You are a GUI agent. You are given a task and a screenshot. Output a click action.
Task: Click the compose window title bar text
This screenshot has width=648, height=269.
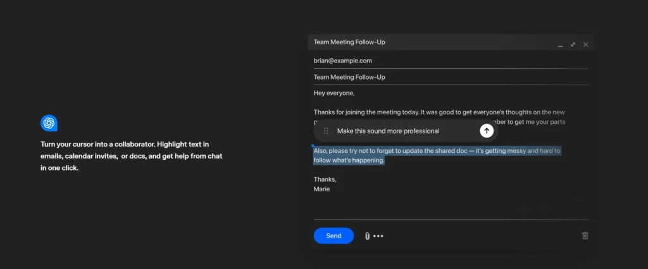349,42
